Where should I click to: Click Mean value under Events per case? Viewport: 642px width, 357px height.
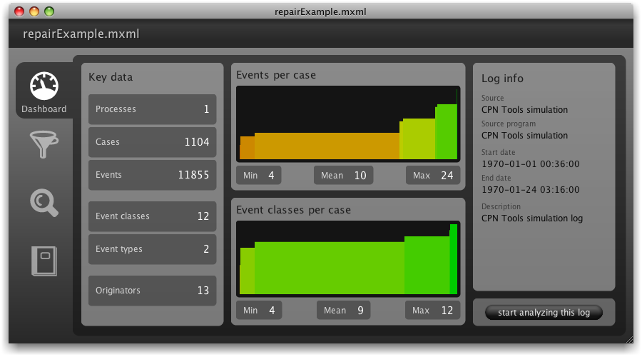pyautogui.click(x=344, y=176)
